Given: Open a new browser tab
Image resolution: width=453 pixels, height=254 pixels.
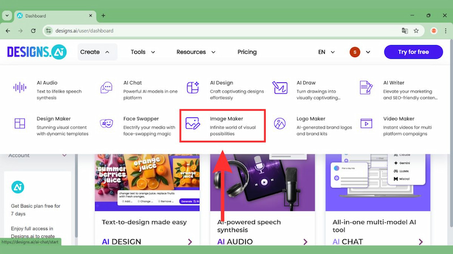Looking at the screenshot, I should pyautogui.click(x=103, y=16).
